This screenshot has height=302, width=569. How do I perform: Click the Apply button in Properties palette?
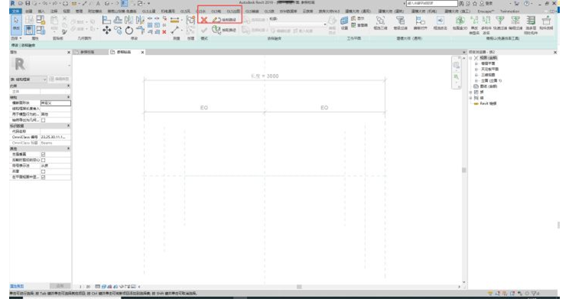[x=60, y=286]
